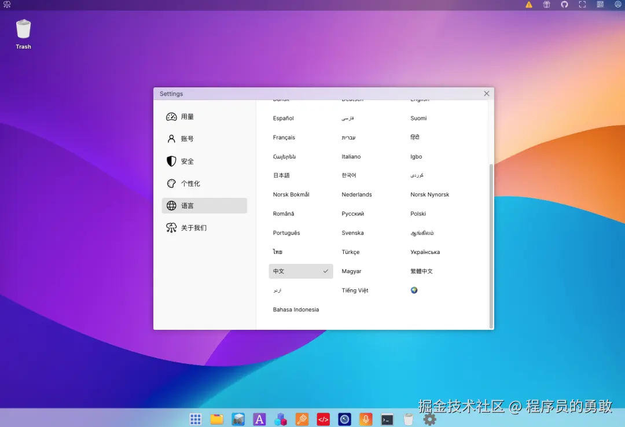This screenshot has height=427, width=625.
Task: Launch the code editor app from the dock
Action: [x=323, y=418]
